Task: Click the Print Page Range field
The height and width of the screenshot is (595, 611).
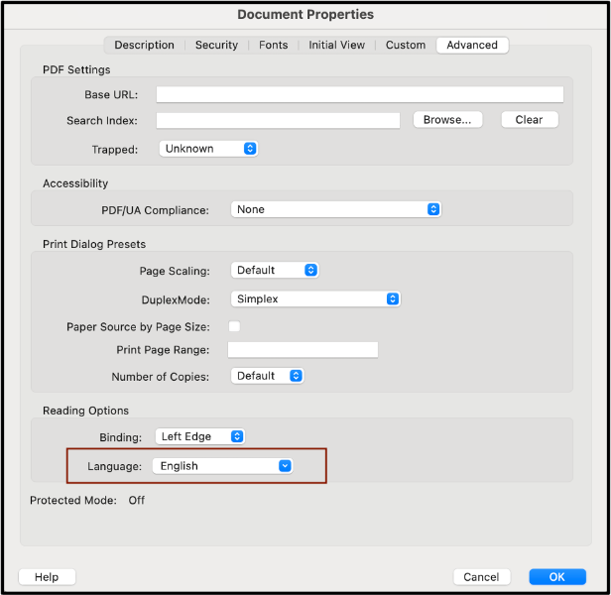Action: (303, 350)
